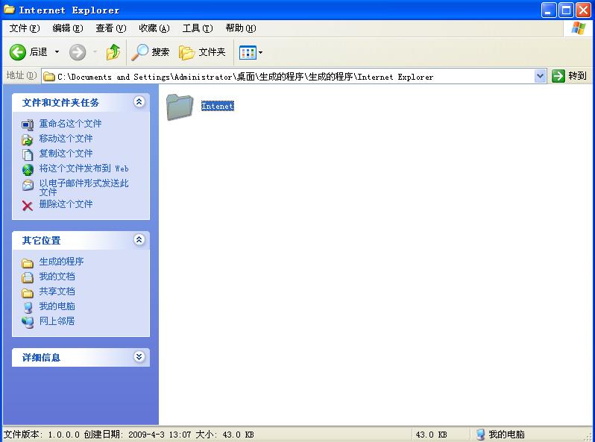Toggle the Folders (文件夹) pane button

202,52
